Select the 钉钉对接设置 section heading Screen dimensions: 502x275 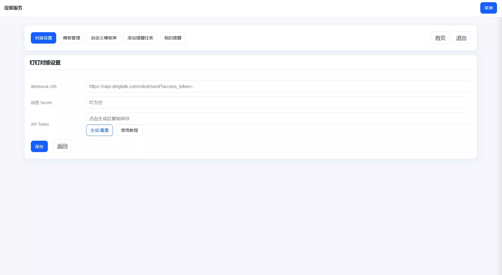coord(46,63)
